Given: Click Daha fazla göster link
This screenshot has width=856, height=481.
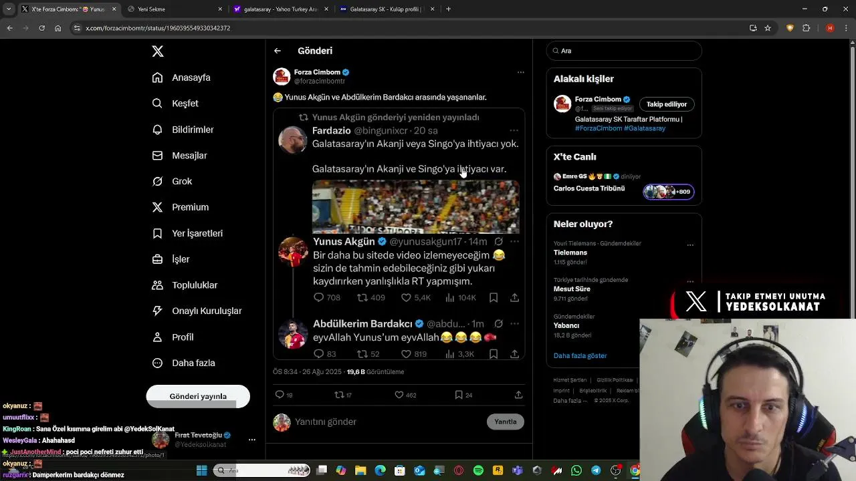Looking at the screenshot, I should click(580, 355).
